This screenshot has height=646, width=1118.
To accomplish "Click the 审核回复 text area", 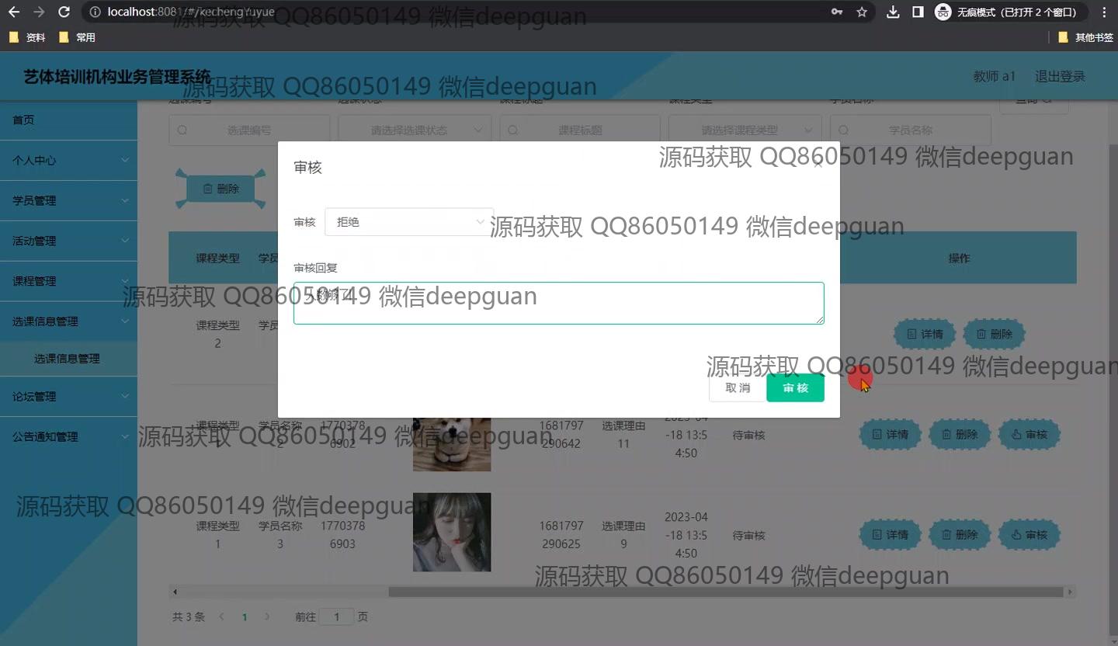I will 558,304.
